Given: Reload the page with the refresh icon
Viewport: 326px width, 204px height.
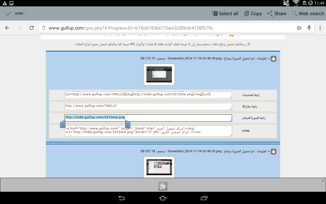Looking at the screenshot, I should click(32, 28).
